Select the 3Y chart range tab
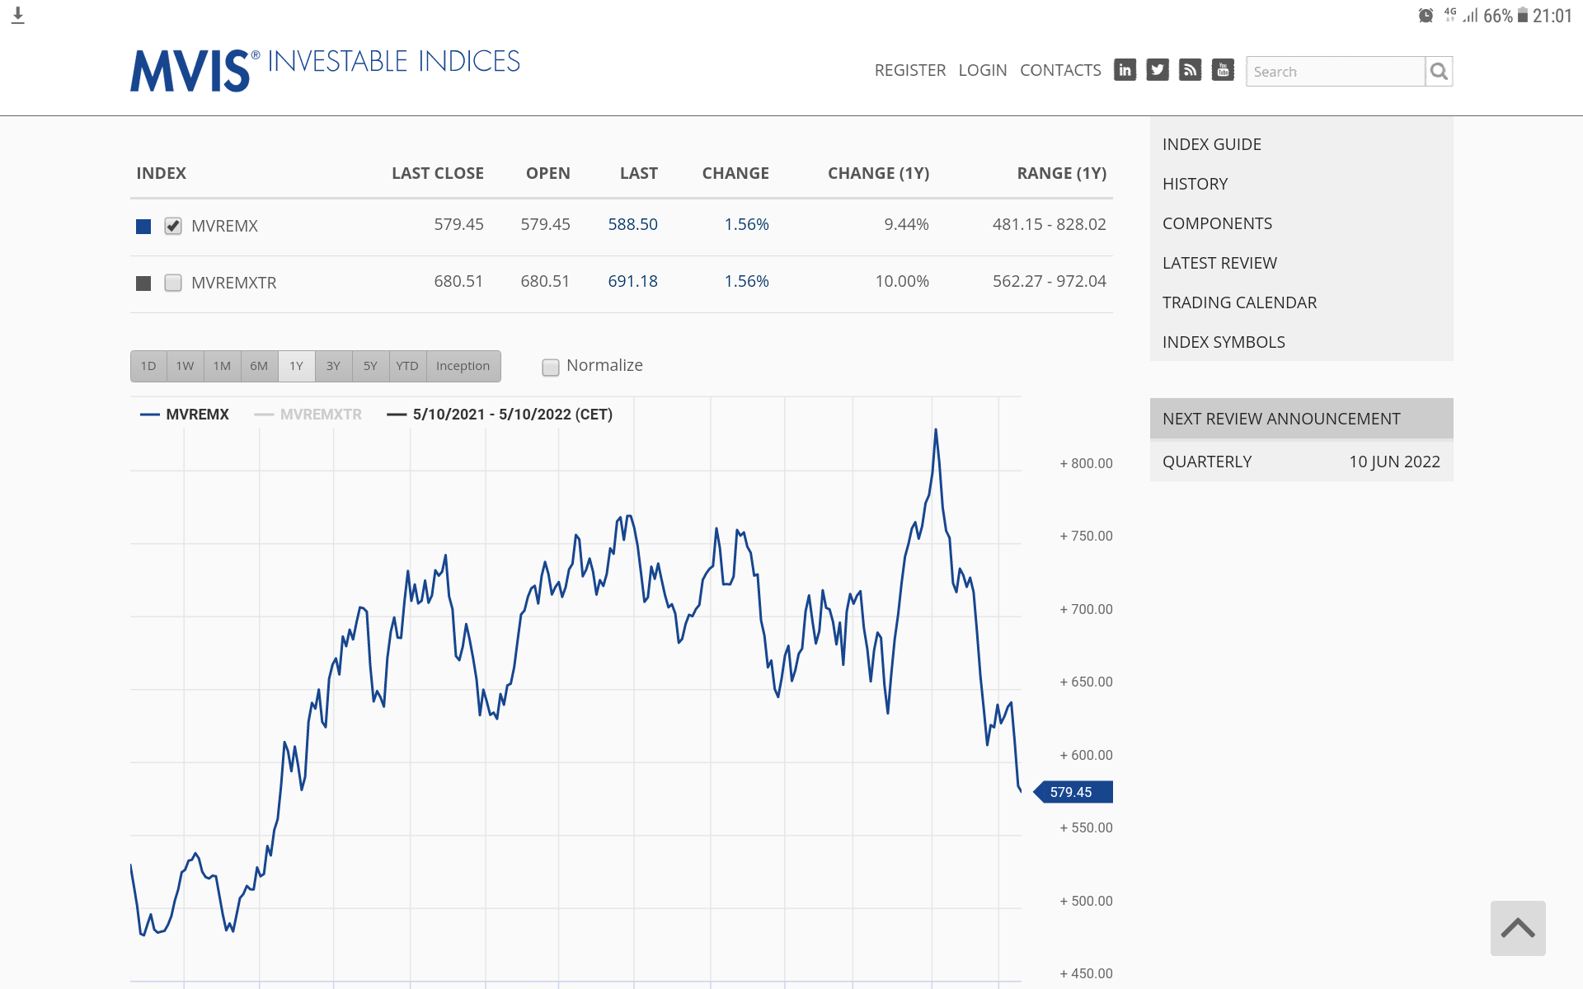 click(x=334, y=366)
